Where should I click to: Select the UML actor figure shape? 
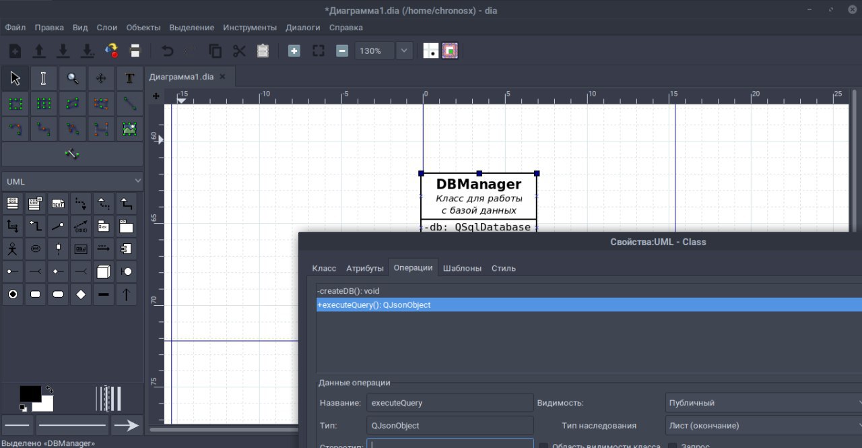pyautogui.click(x=12, y=249)
